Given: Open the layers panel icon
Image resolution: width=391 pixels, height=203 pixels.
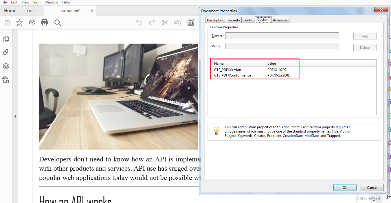Looking at the screenshot, I should click(6, 66).
